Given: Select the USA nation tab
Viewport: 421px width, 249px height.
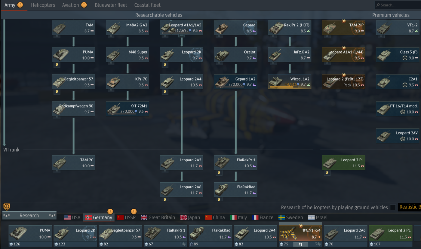Looking at the screenshot, I should (x=72, y=217).
